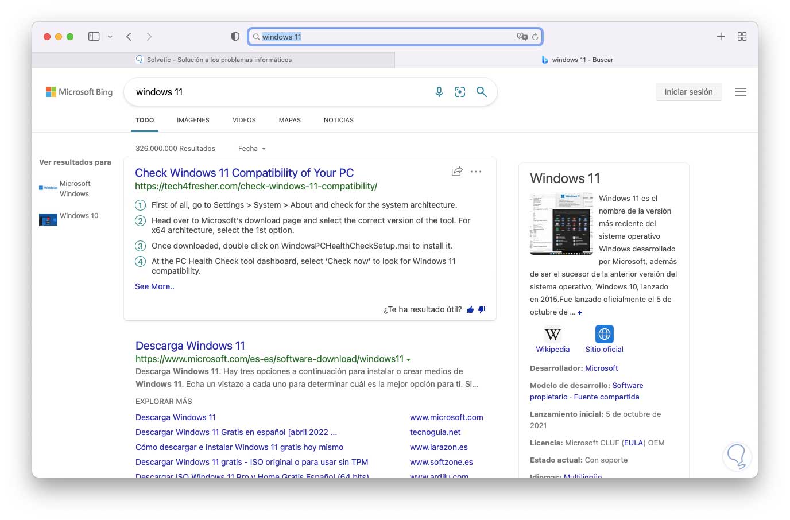Switch to the Solvetic tab

point(214,60)
